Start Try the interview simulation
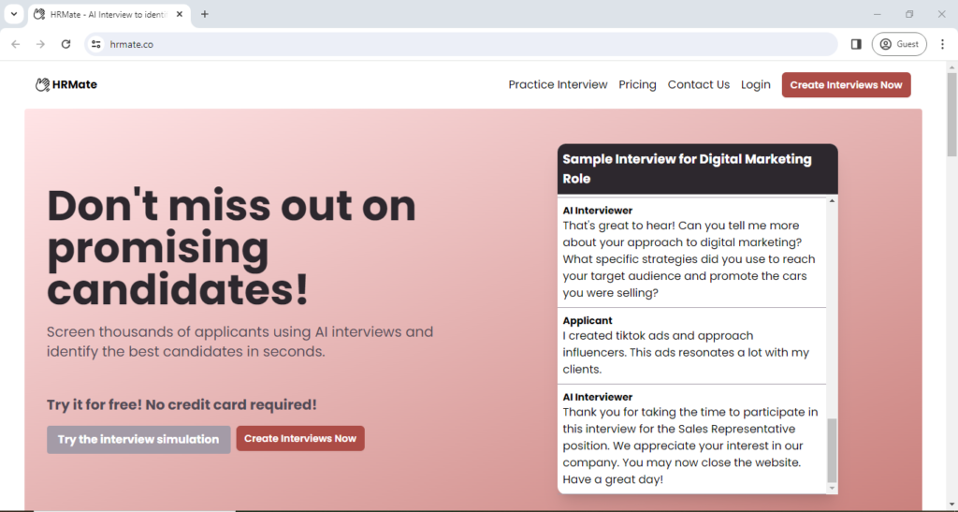Image resolution: width=958 pixels, height=512 pixels. coord(138,439)
